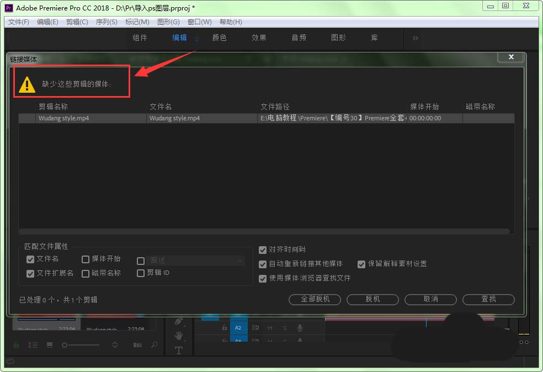Enable the 描述 match checkbox
The image size is (543, 372).
point(141,261)
